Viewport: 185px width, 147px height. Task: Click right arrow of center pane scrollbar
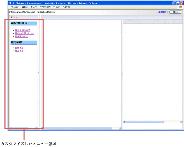(x=120, y=128)
